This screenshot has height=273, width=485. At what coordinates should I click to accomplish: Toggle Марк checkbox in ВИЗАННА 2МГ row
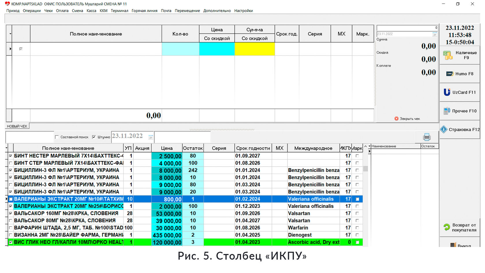[x=357, y=235]
